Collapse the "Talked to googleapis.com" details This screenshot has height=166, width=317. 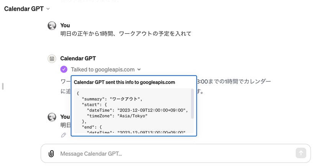[139, 70]
